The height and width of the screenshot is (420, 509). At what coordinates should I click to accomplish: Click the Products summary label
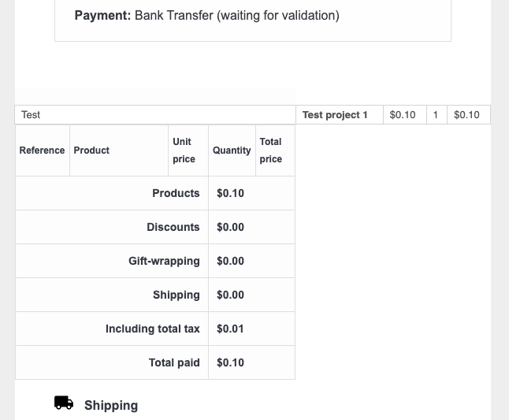tap(176, 193)
